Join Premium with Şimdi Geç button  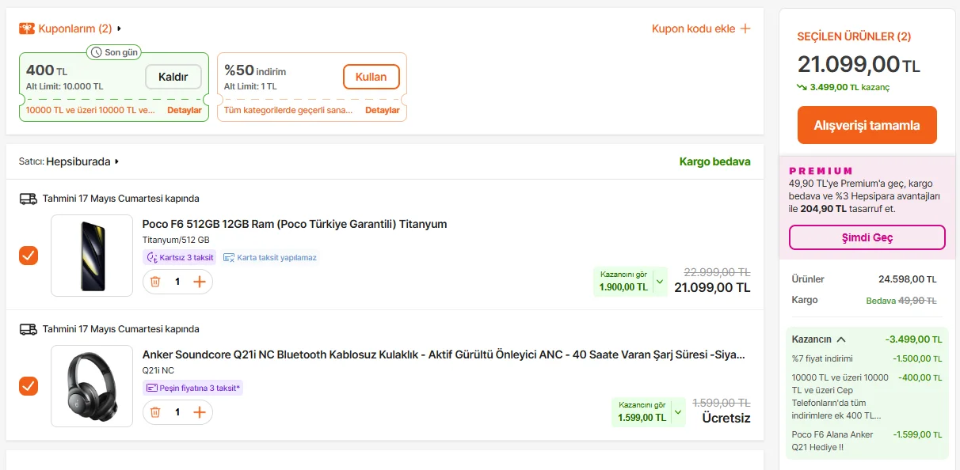click(x=867, y=237)
